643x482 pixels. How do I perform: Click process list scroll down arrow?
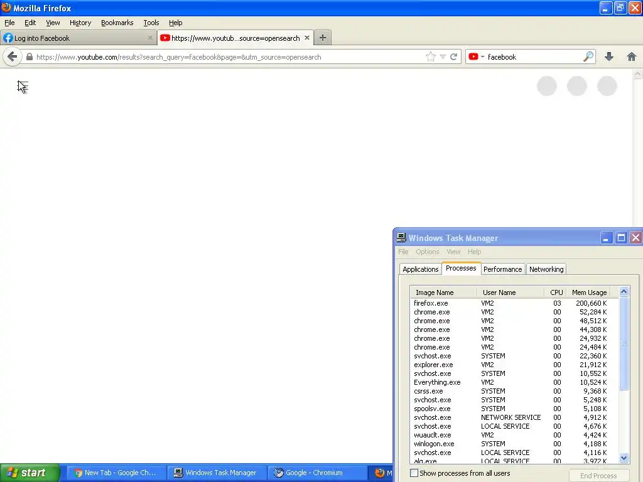coord(624,458)
